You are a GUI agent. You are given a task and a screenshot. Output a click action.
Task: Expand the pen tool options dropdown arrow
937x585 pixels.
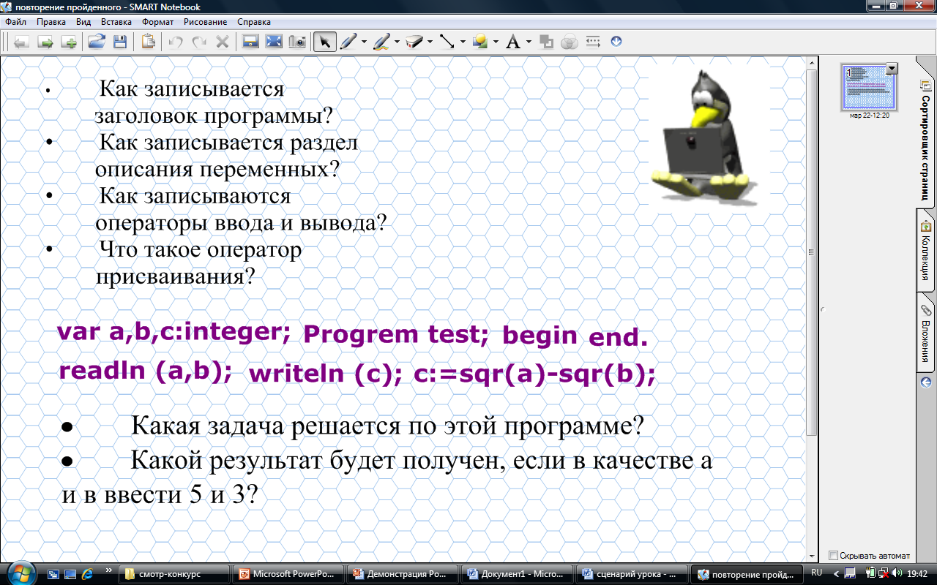[363, 42]
